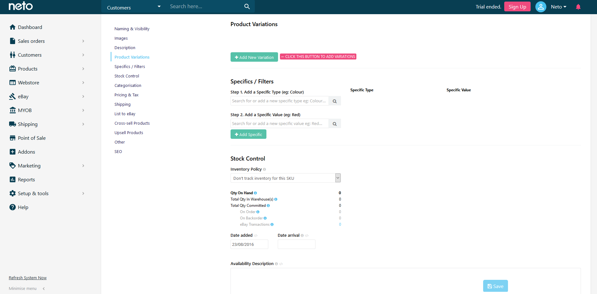This screenshot has height=294, width=597.
Task: Click the Webstore window icon
Action: tap(13, 82)
